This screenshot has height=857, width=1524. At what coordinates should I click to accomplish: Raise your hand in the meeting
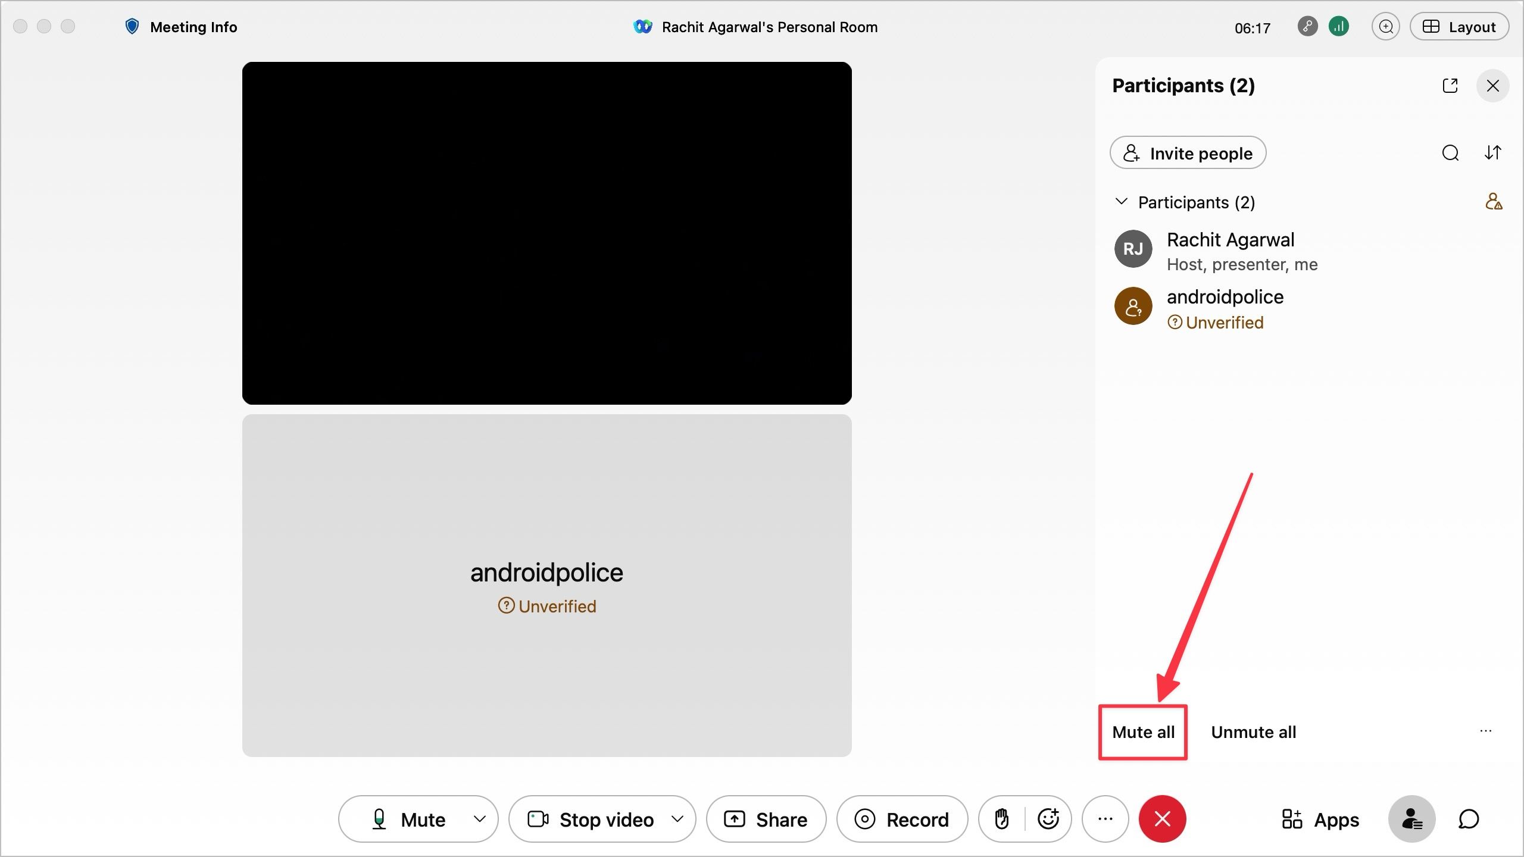1002,819
